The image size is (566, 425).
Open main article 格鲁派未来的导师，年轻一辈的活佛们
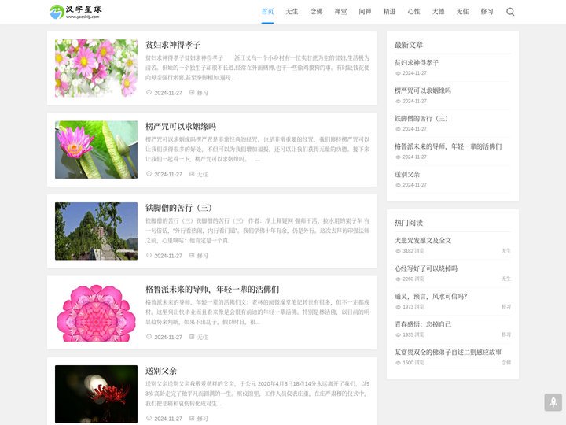click(x=212, y=289)
